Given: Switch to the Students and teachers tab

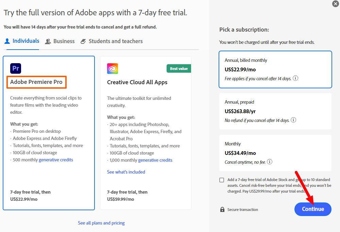Looking at the screenshot, I should [112, 41].
